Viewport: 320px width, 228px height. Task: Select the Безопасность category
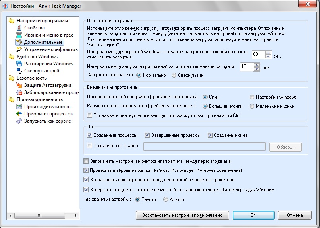pos(31,78)
